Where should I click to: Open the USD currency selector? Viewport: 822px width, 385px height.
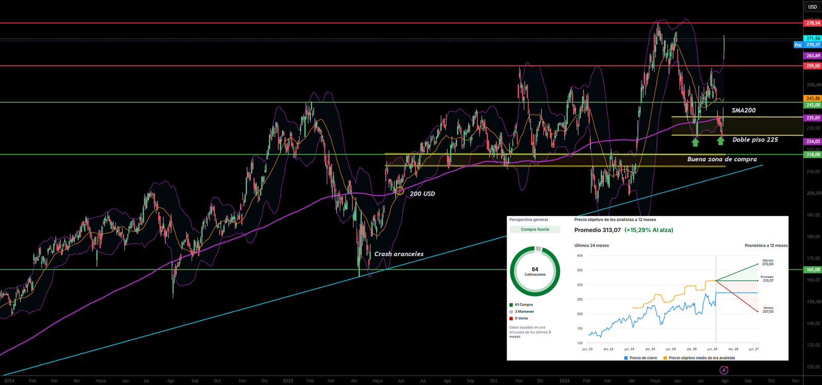coord(812,7)
